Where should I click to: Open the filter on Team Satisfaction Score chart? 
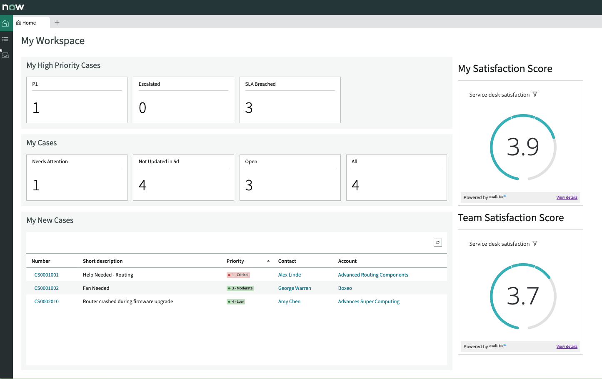coord(535,243)
